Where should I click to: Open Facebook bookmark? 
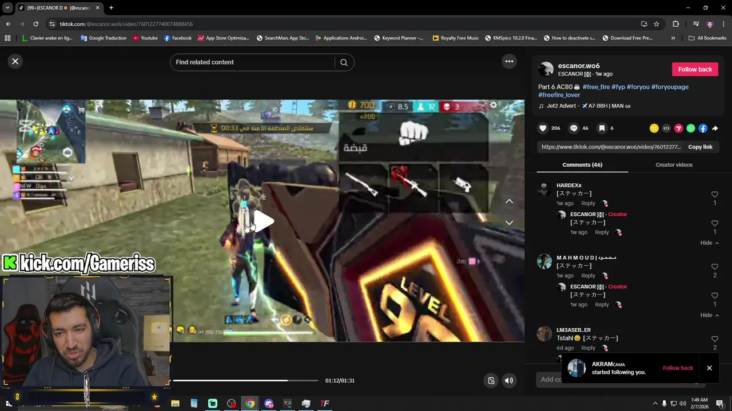tap(177, 38)
